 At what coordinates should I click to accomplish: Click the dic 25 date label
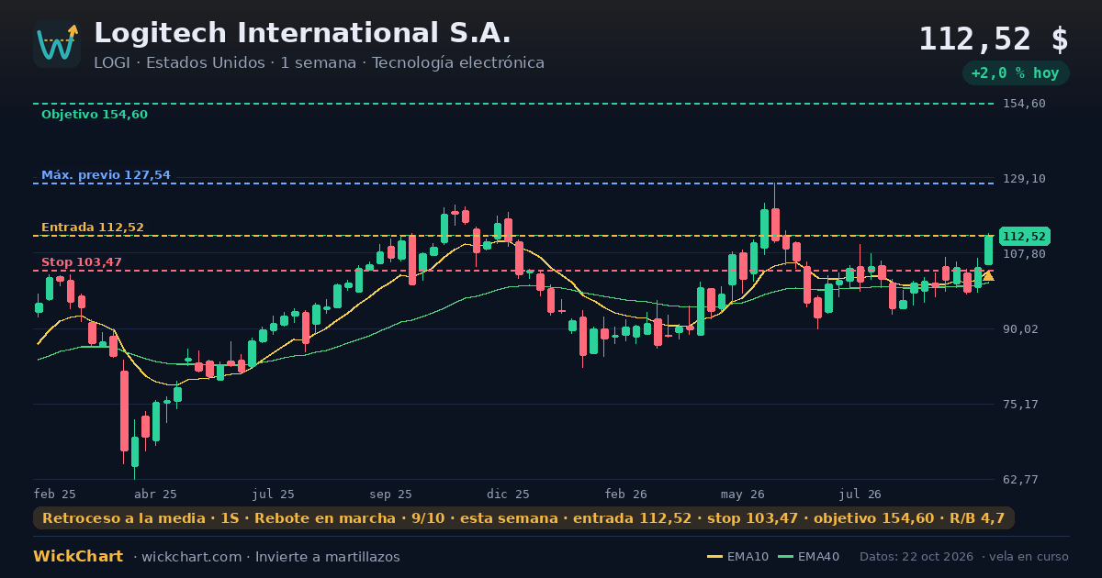[x=509, y=494]
